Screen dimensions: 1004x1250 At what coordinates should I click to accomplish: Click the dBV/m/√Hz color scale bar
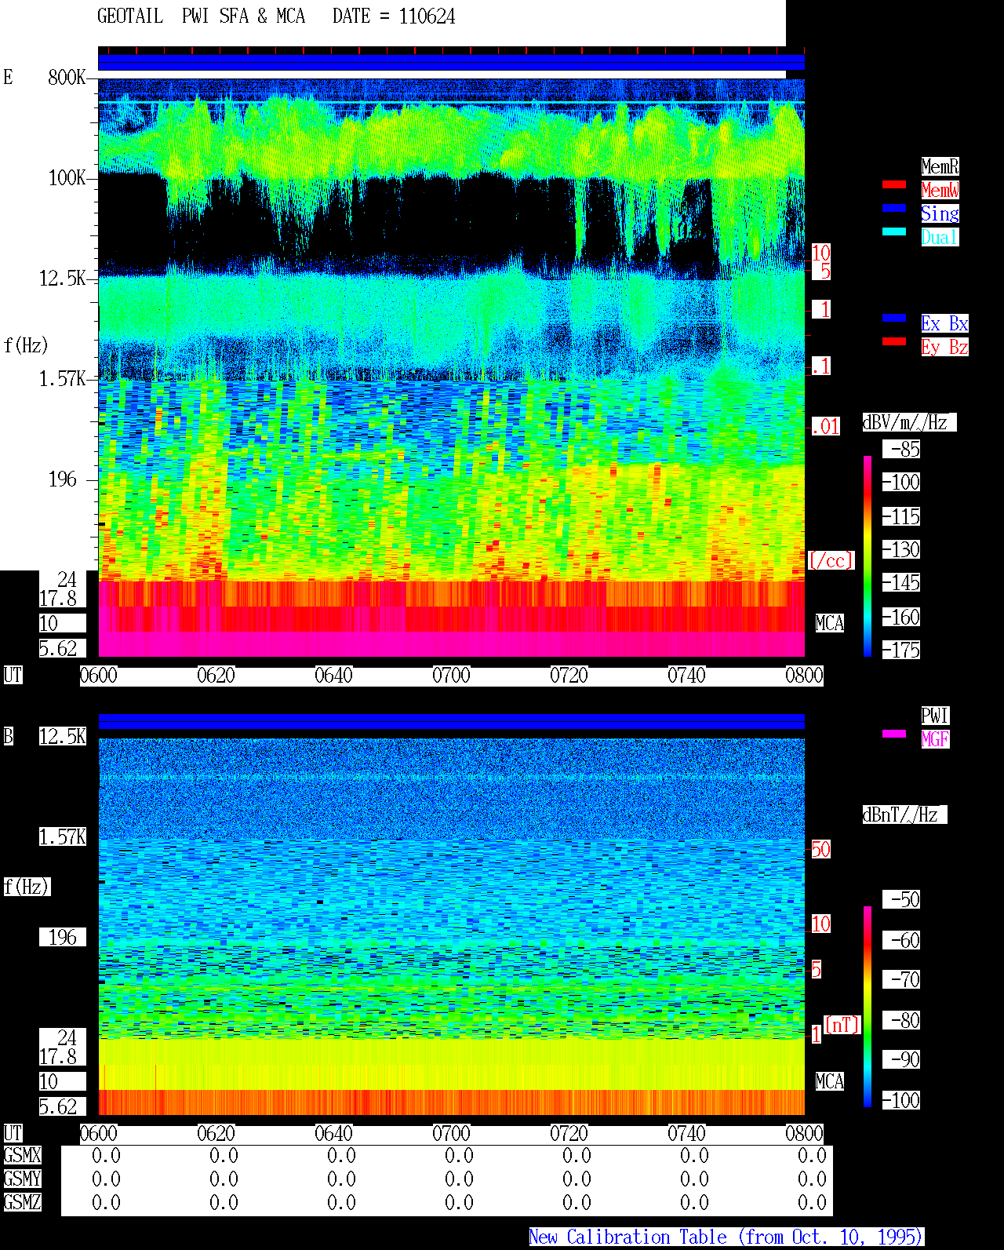pyautogui.click(x=868, y=556)
